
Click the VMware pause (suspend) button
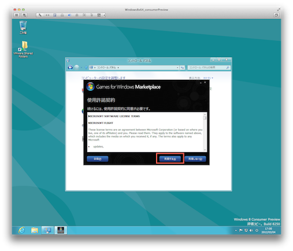17,15
